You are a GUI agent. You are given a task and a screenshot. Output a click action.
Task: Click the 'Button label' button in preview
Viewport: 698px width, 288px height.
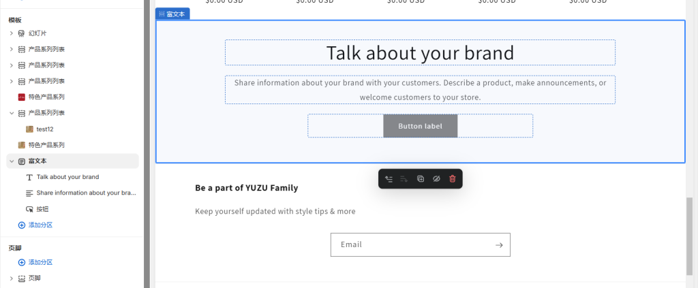(420, 126)
